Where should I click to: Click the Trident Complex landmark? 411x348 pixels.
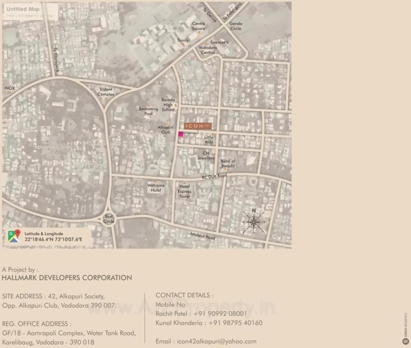pos(106,92)
